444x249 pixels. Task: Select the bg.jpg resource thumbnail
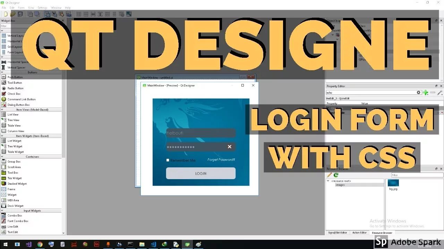click(x=393, y=185)
